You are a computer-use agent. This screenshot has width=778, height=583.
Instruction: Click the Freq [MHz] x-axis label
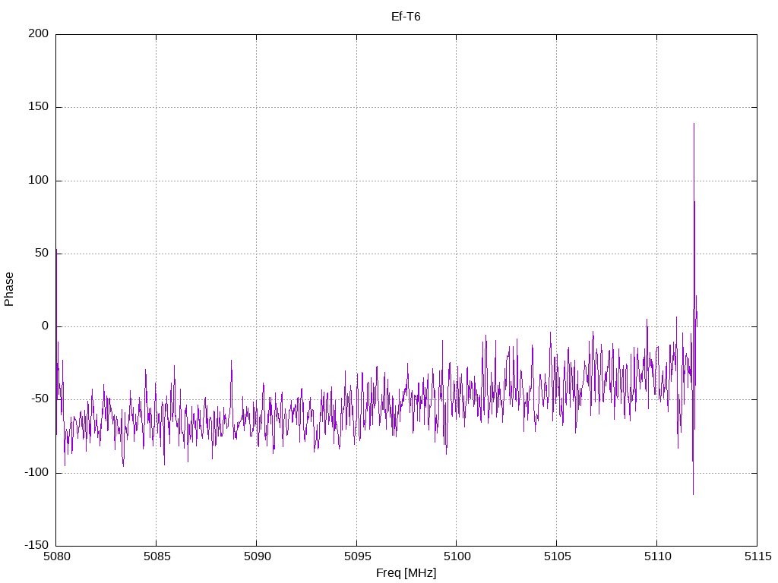[x=406, y=573]
